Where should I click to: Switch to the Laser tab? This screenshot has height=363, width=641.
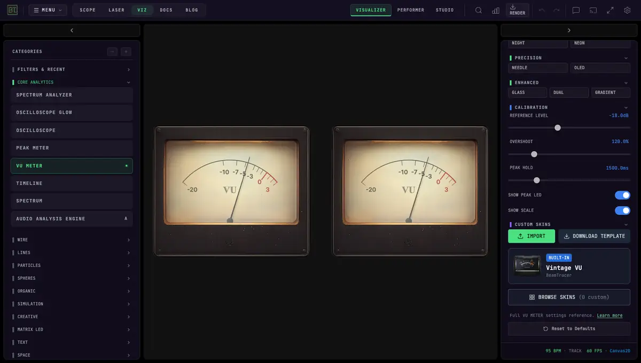pyautogui.click(x=116, y=10)
